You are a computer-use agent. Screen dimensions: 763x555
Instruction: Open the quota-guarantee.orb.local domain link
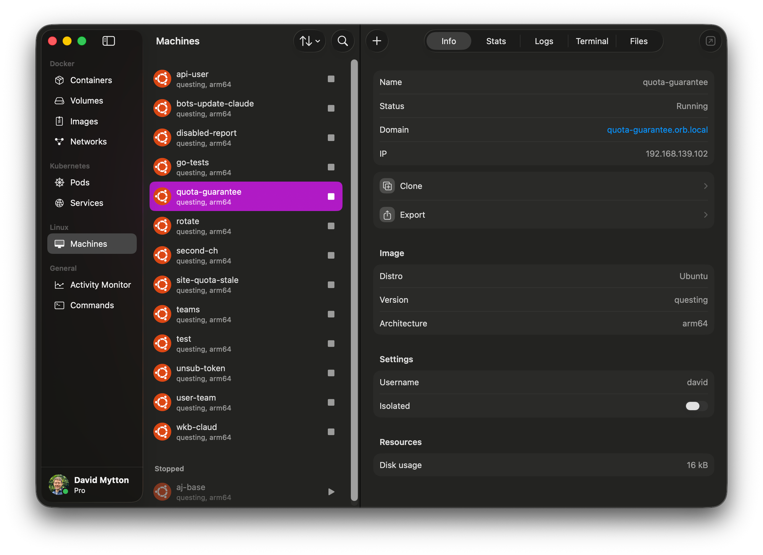click(x=657, y=130)
